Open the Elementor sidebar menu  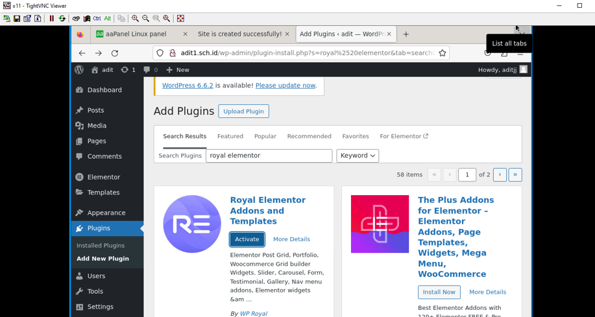point(108,177)
